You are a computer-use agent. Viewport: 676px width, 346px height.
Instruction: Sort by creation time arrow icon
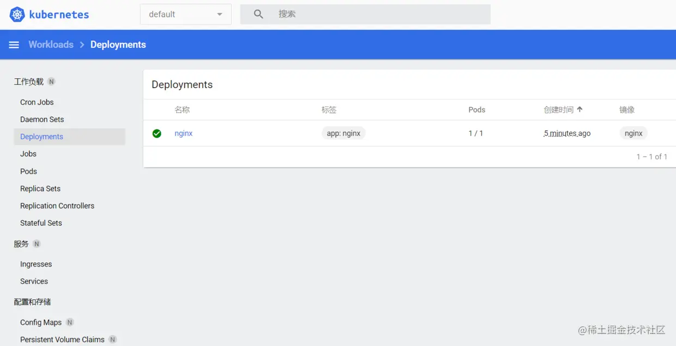coord(580,109)
